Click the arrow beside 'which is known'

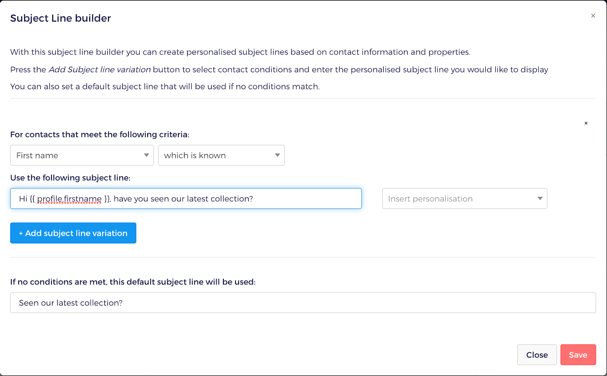(277, 155)
